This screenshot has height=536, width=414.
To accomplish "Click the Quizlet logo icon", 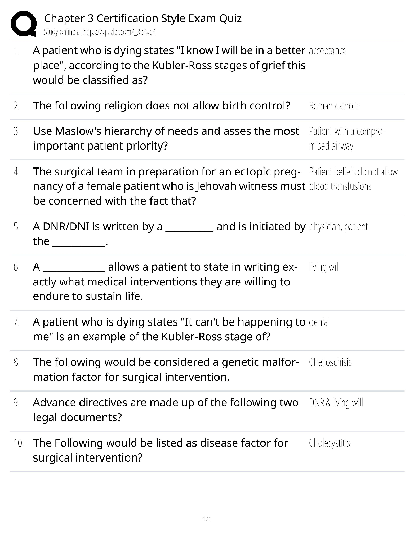I will pos(24,23).
